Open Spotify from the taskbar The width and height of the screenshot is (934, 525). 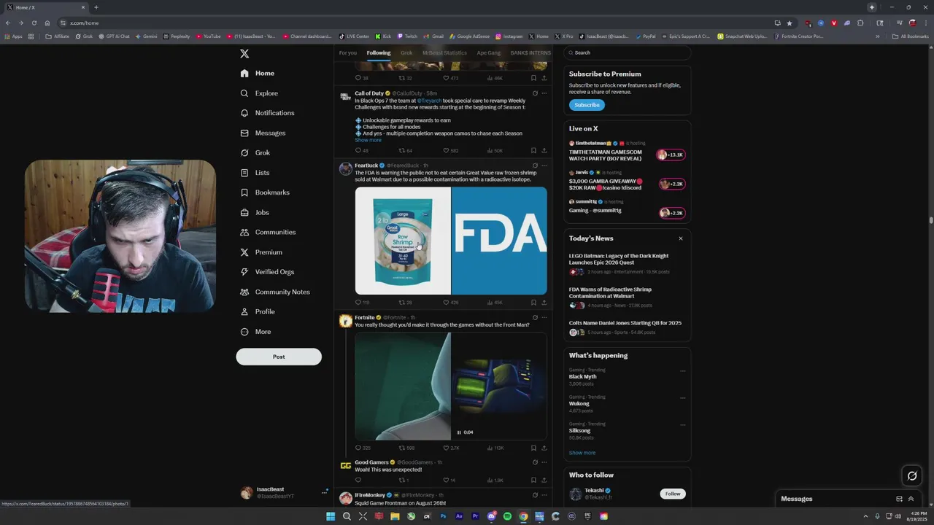[507, 516]
